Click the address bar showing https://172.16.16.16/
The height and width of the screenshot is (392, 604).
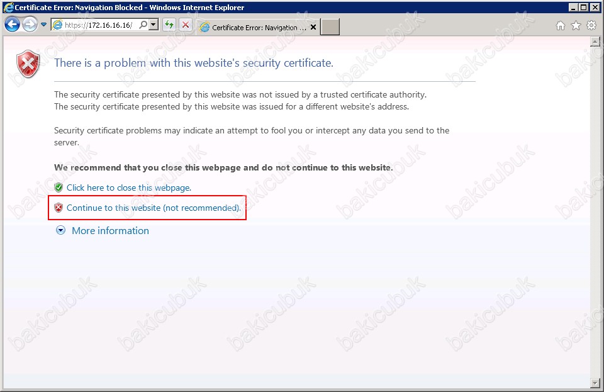99,25
